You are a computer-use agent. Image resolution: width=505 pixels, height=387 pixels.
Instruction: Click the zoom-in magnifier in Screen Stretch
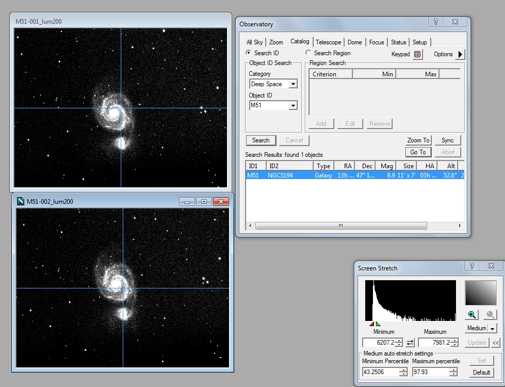471,315
